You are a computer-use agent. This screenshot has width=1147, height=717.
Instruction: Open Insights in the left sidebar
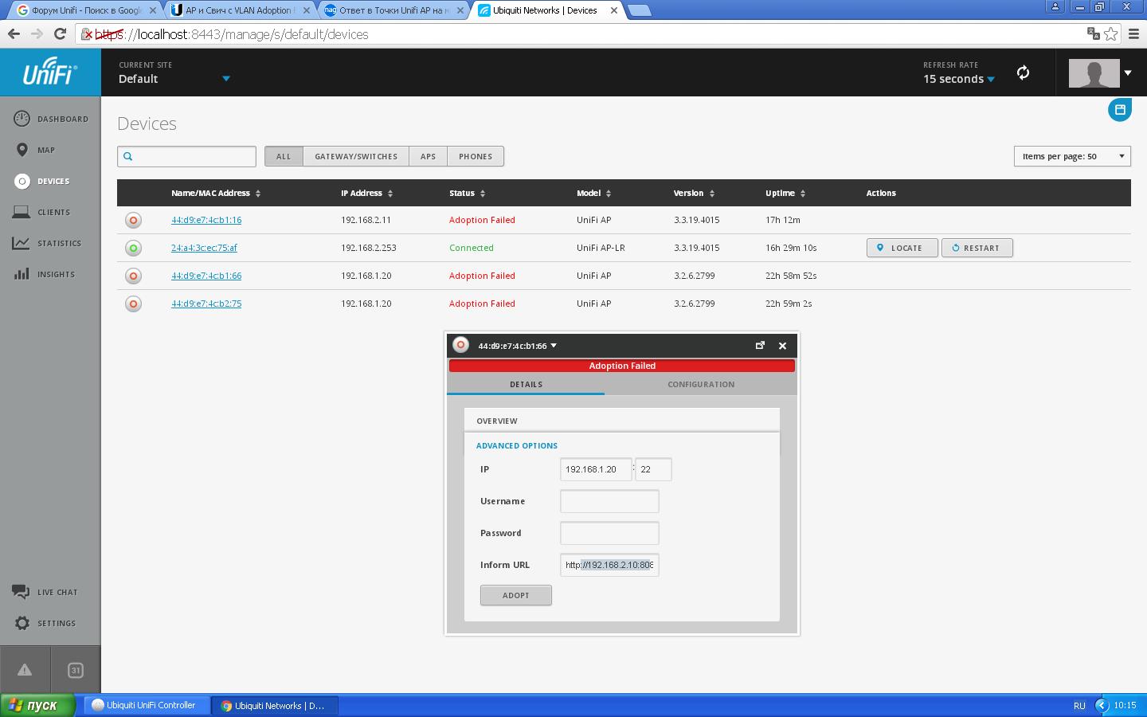coord(22,274)
